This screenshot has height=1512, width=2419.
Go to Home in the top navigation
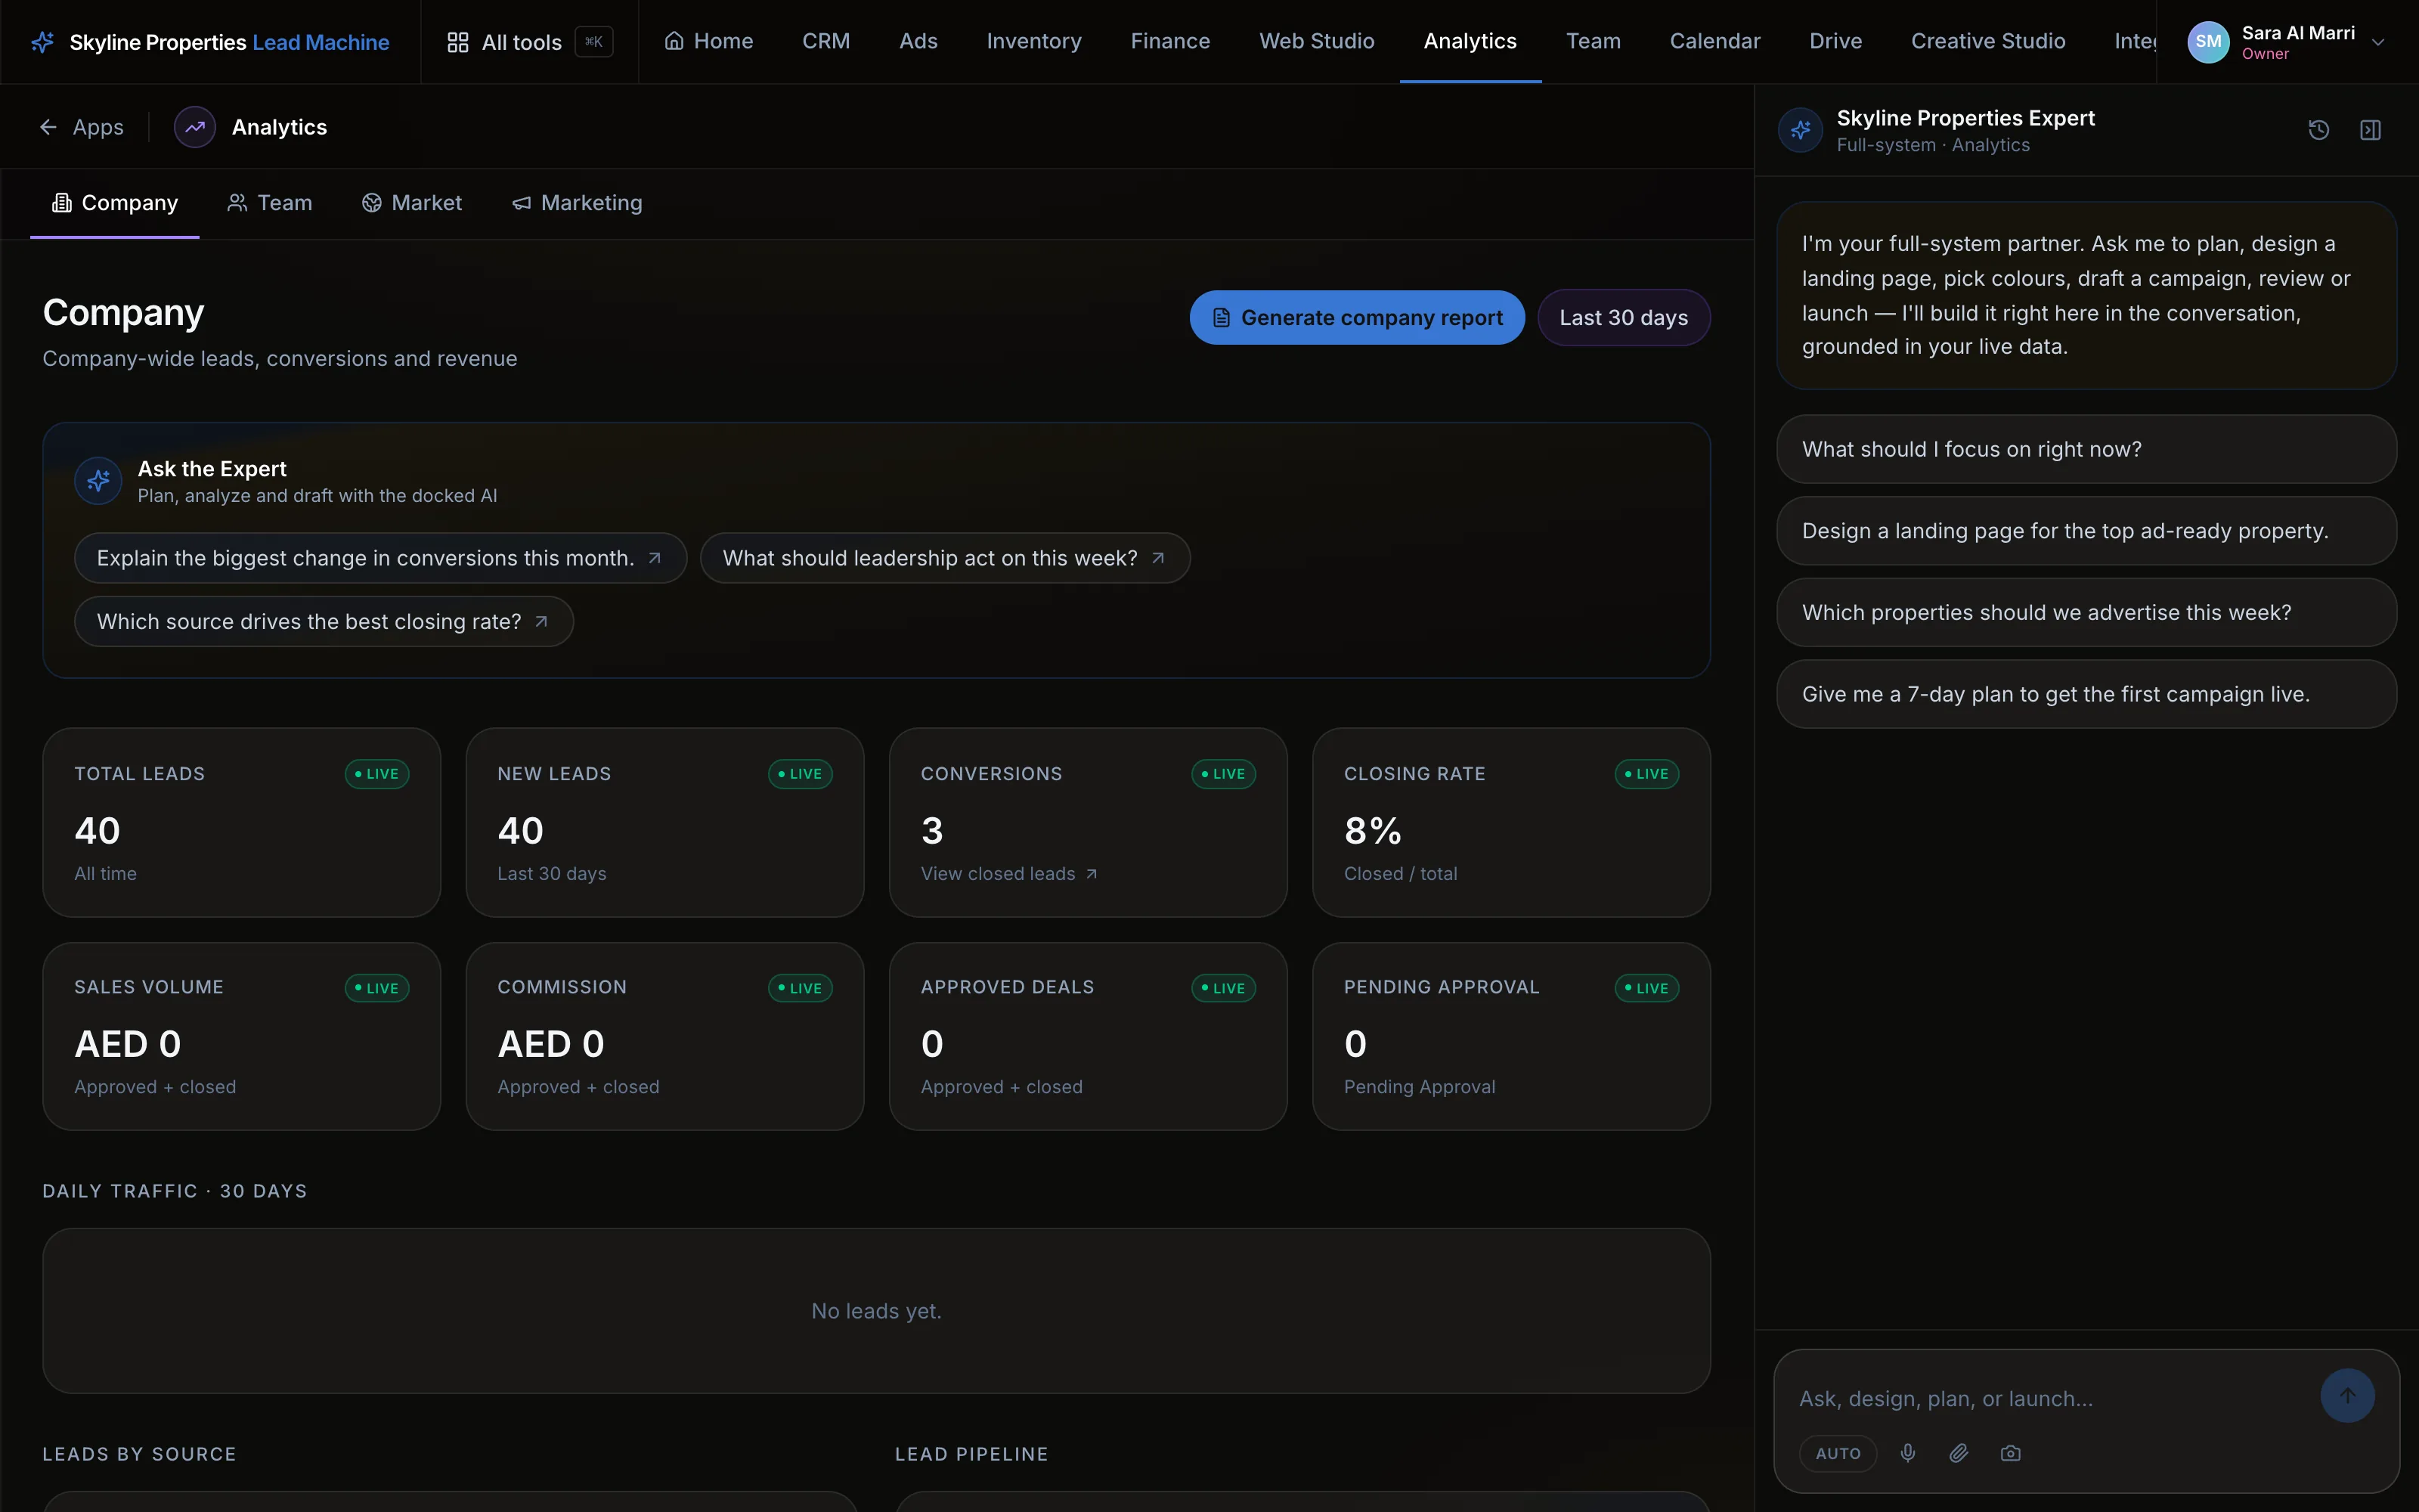pos(709,42)
